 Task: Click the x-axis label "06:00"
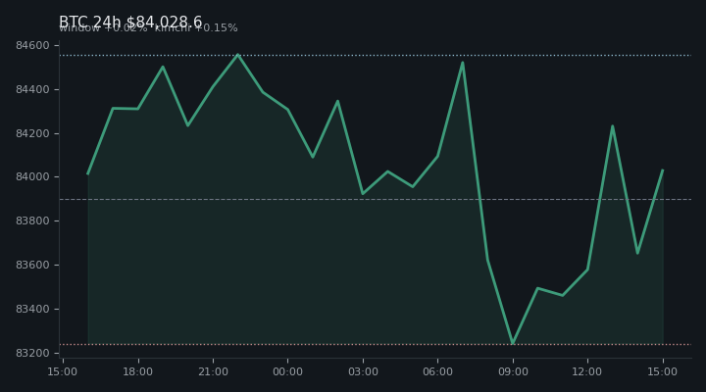click(x=437, y=371)
